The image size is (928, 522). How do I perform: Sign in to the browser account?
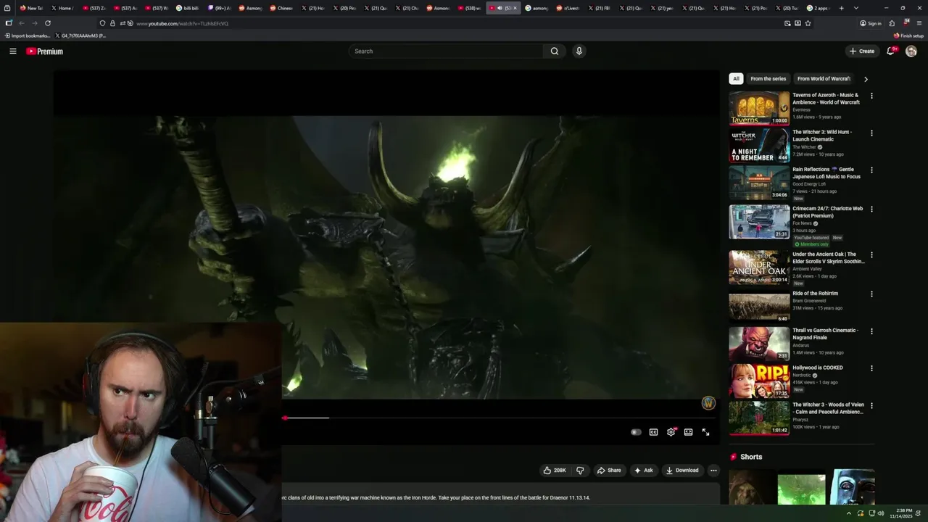(871, 23)
